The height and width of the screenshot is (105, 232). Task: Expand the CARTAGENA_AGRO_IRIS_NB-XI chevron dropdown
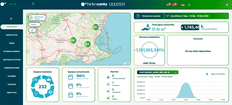point(175,72)
